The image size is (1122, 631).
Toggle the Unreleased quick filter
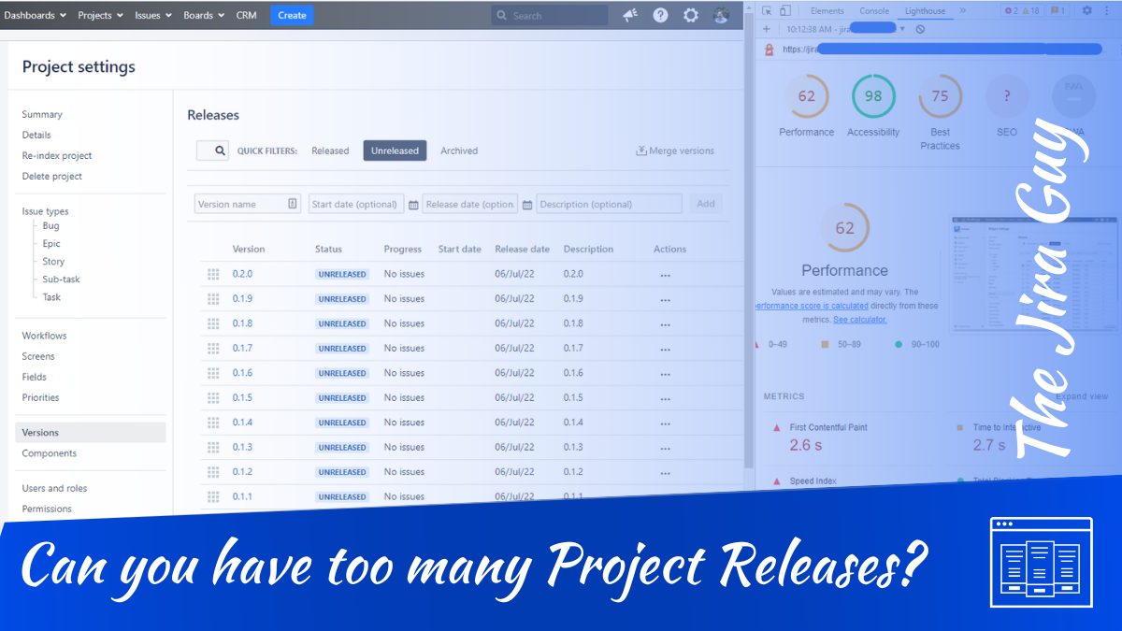(395, 151)
